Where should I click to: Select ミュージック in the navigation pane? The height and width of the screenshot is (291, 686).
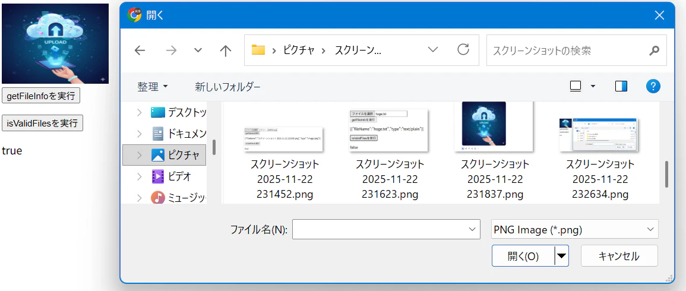[x=179, y=197]
